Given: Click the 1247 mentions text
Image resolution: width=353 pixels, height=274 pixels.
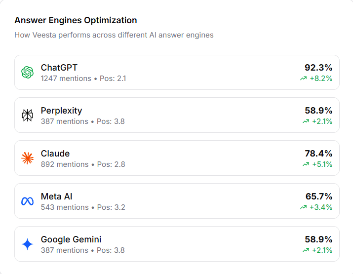Looking at the screenshot, I should click(x=66, y=78).
